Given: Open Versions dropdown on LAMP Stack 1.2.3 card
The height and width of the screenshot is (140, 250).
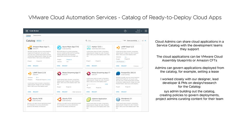Looking at the screenshot, I should [x=126, y=57].
